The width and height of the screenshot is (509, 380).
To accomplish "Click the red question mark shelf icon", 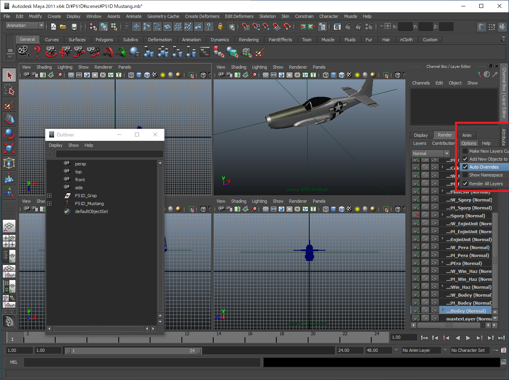I will (37, 52).
